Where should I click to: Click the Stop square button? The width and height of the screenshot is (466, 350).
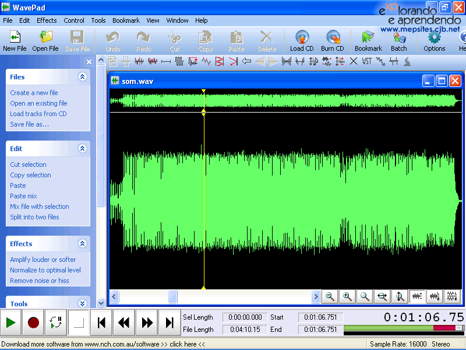79,323
